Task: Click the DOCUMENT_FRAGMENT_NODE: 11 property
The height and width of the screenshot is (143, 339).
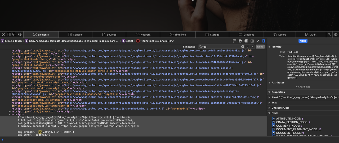Action: (297, 129)
